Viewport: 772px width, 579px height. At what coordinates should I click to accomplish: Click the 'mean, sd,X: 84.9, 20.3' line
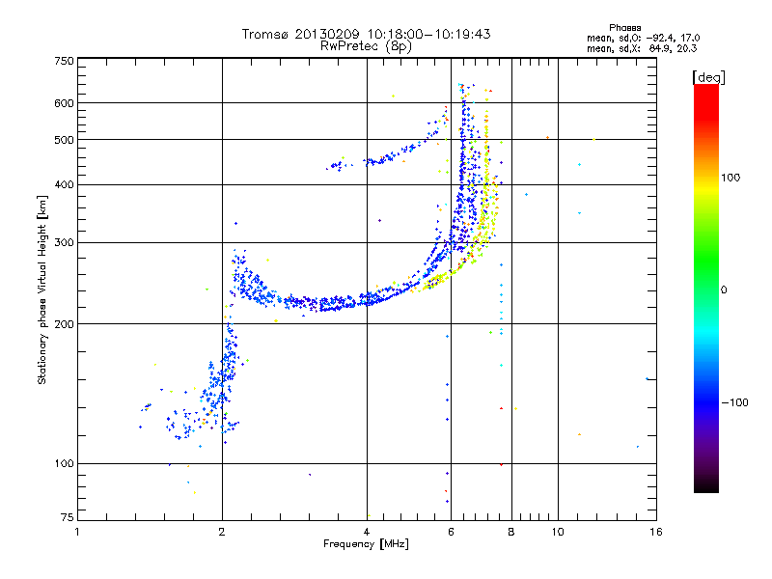(x=642, y=48)
